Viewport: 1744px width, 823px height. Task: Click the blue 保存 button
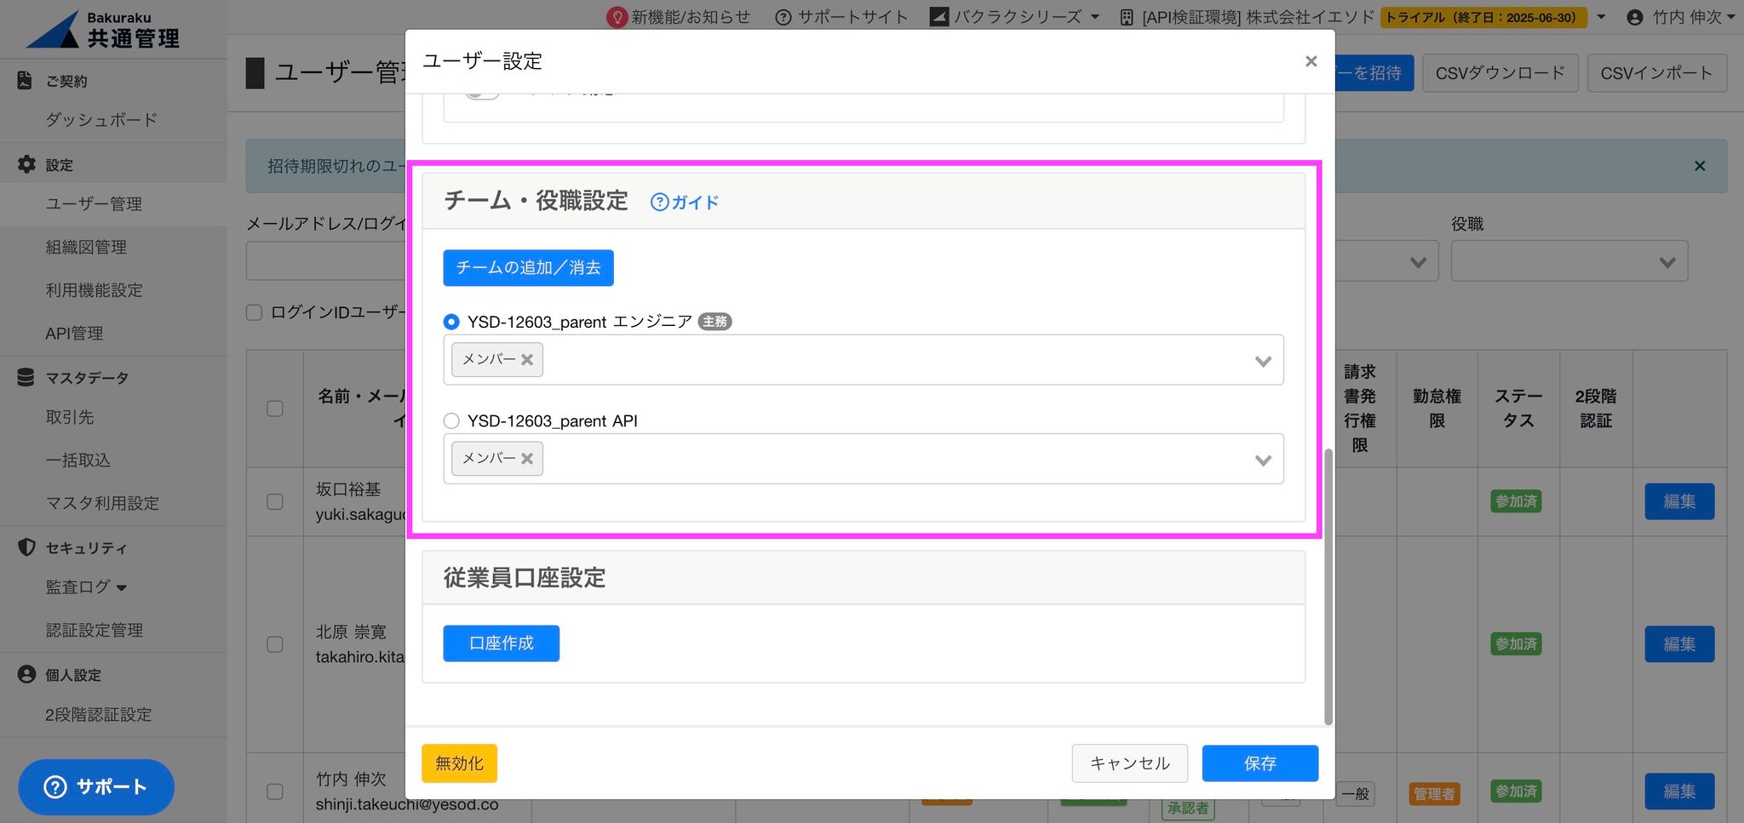(1259, 763)
